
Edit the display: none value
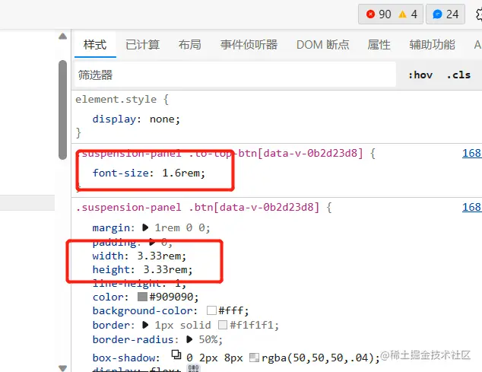tap(162, 119)
